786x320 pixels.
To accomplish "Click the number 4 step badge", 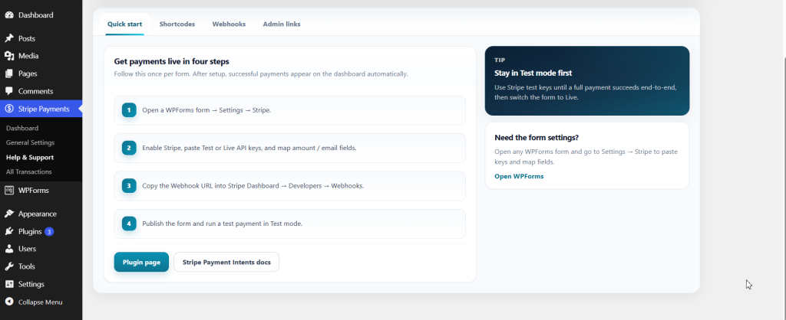I will (x=129, y=224).
